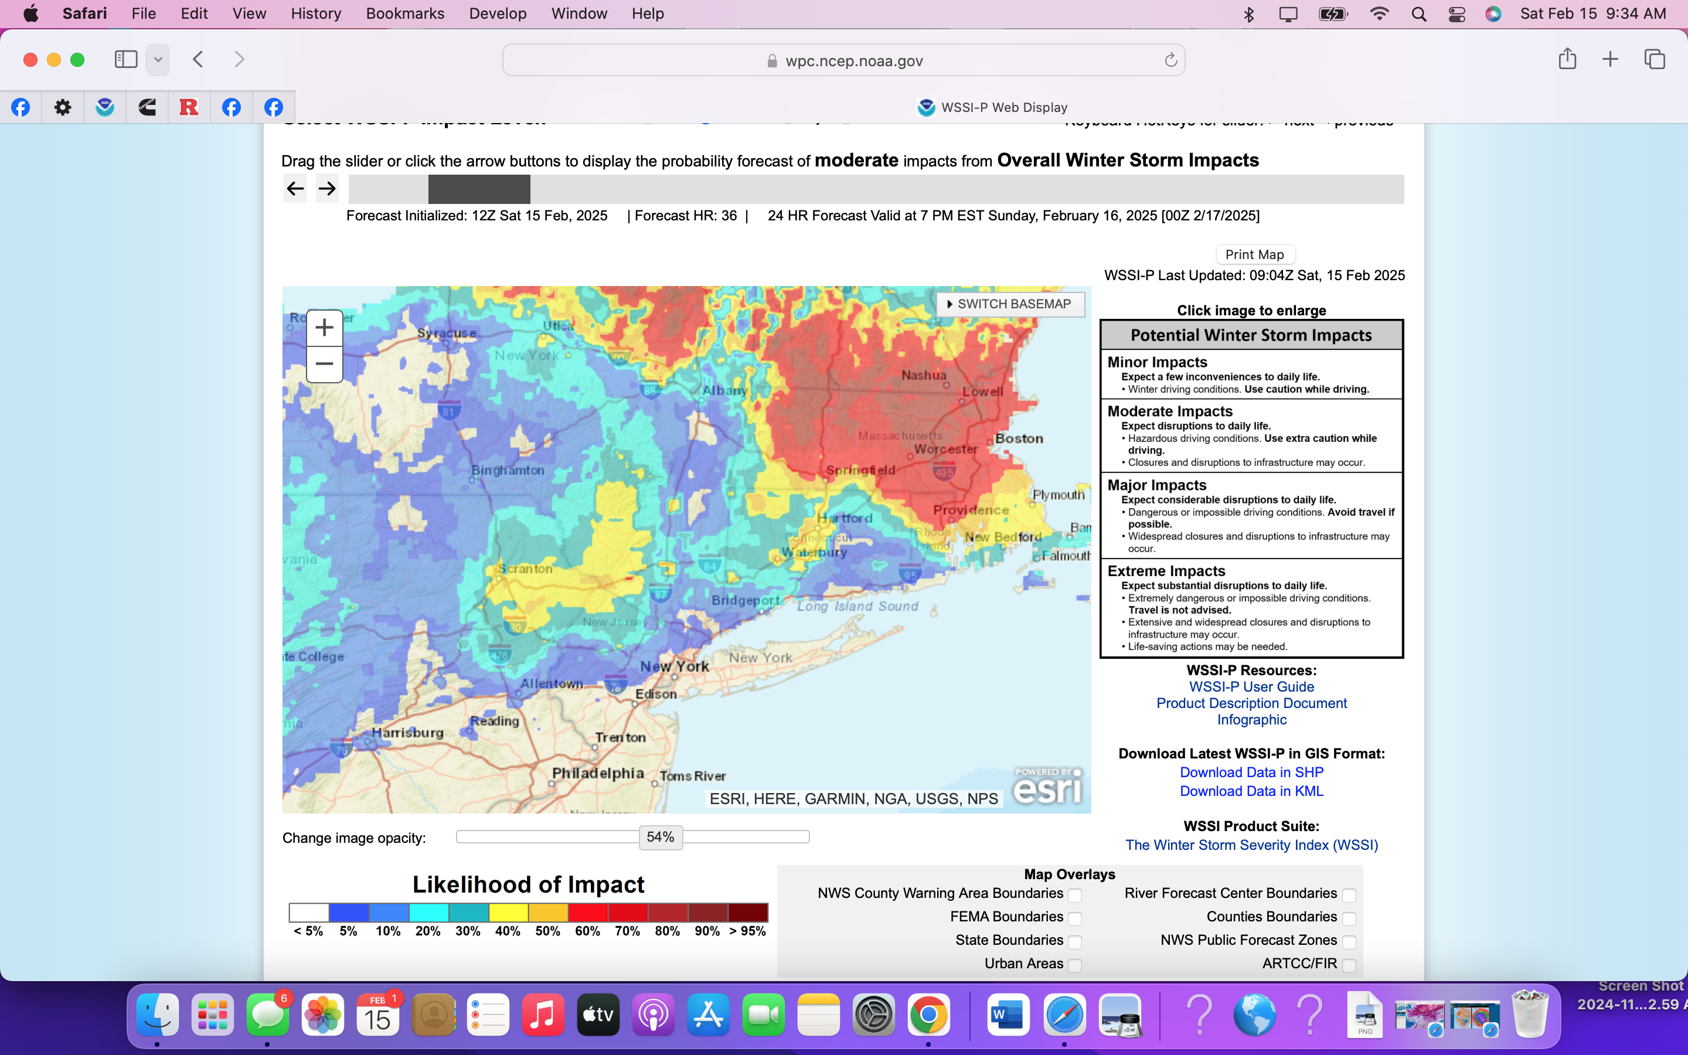This screenshot has height=1055, width=1688.
Task: Open Podcasts from the Dock
Action: click(653, 1015)
